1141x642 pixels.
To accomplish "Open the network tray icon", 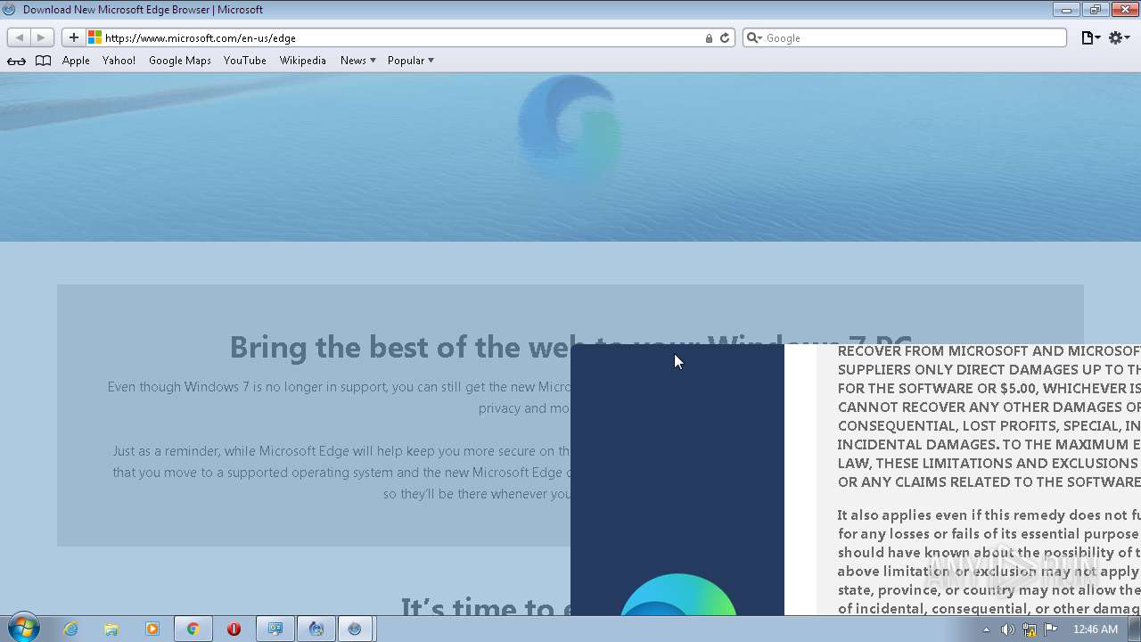I will 1030,630.
